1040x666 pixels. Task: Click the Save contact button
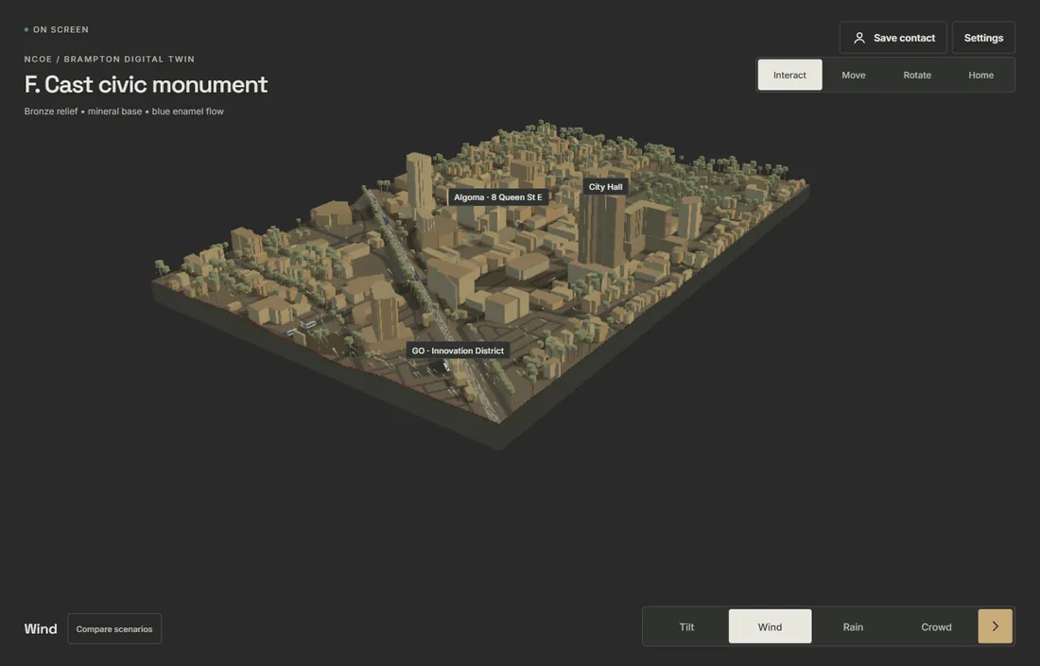click(x=893, y=38)
